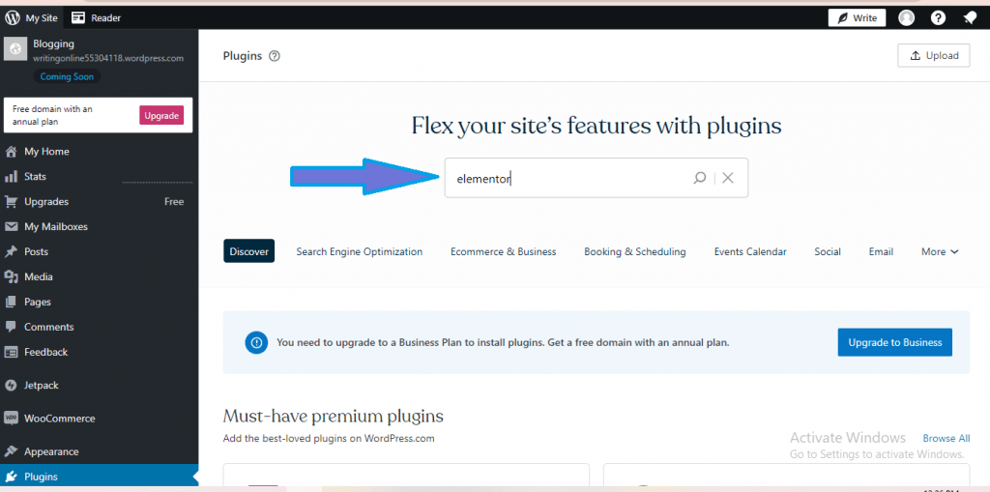Open the user profile avatar icon

(x=907, y=17)
